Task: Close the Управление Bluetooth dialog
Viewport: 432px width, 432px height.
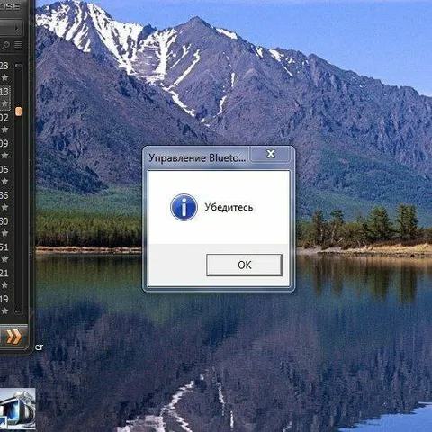Action: [x=270, y=154]
